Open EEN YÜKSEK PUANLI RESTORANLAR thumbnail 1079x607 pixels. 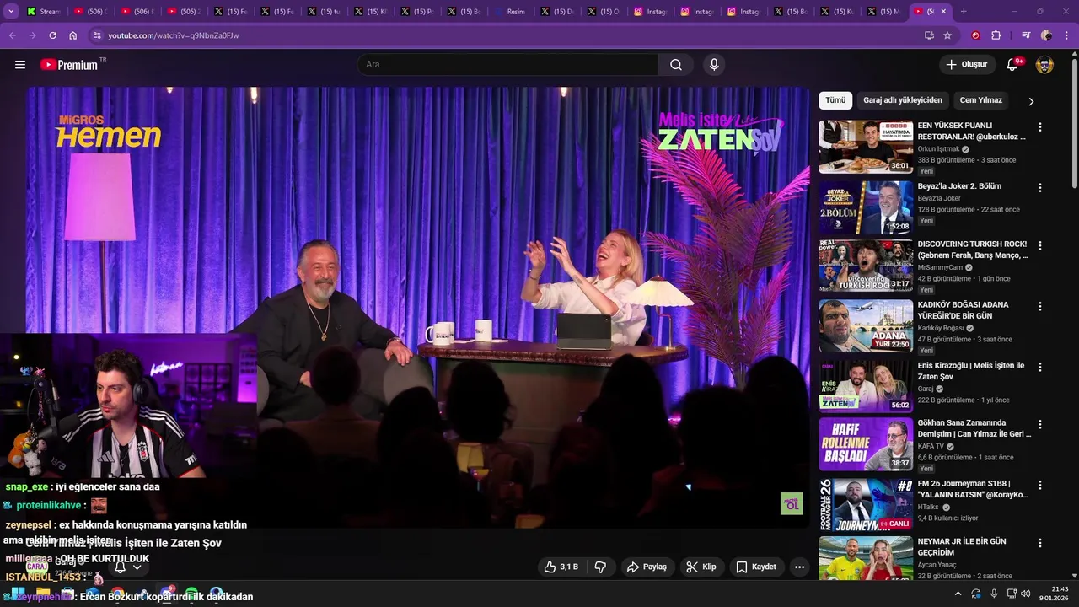click(x=866, y=147)
